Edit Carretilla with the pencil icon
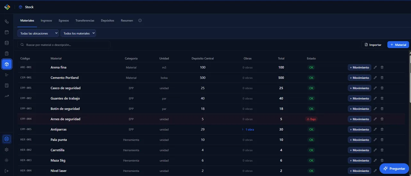The width and height of the screenshot is (411, 176). 375,150
